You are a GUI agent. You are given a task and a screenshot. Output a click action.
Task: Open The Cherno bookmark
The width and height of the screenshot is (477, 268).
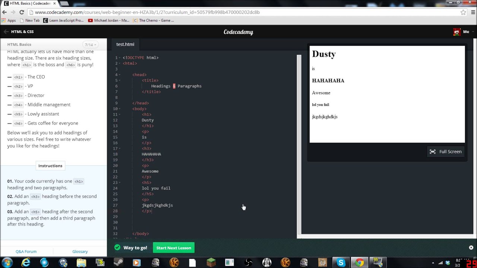pyautogui.click(x=154, y=20)
